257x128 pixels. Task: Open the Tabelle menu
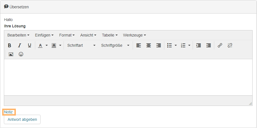coord(110,35)
